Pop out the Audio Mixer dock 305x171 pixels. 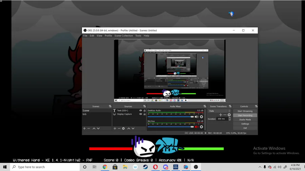(205, 106)
